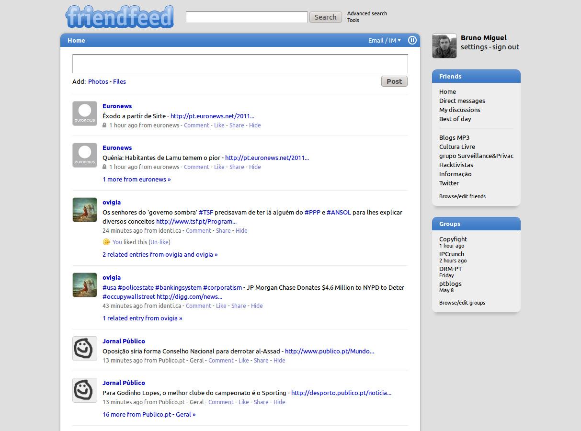Open the desporto.publico.pt link

point(341,393)
